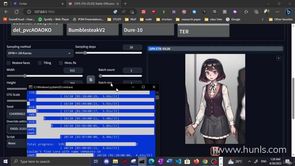Open browser settings and more menu
Viewport: 295px width, 166px height.
tap(277, 12)
